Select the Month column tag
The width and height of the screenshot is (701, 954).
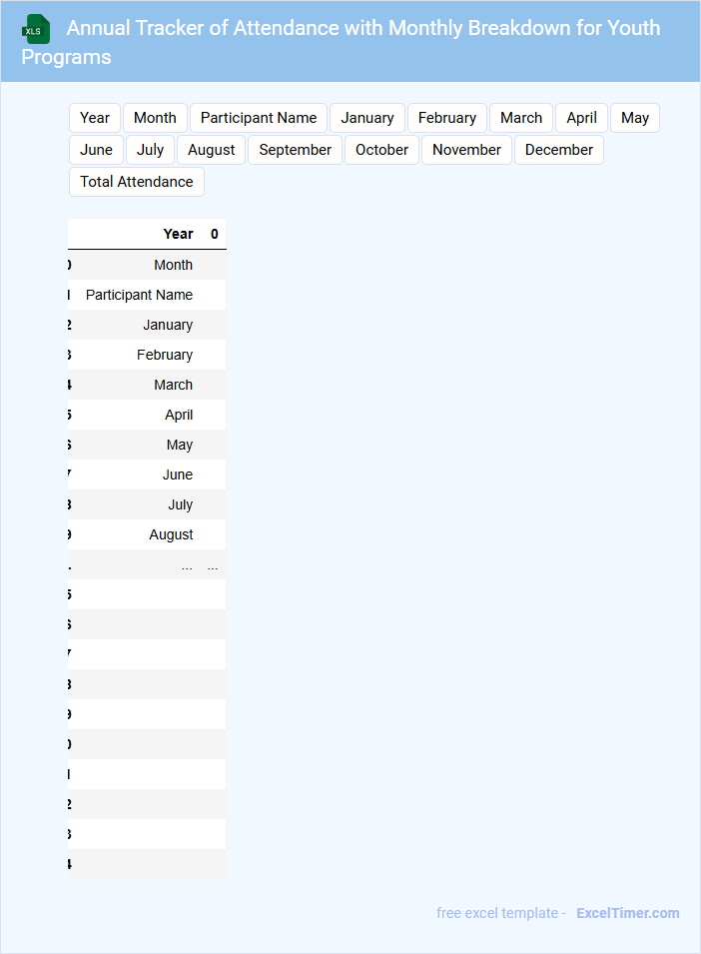155,118
